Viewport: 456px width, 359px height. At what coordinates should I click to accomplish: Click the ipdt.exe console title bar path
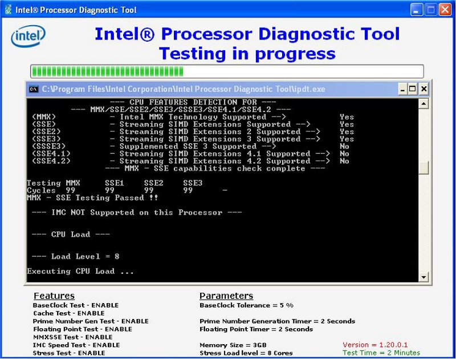183,89
